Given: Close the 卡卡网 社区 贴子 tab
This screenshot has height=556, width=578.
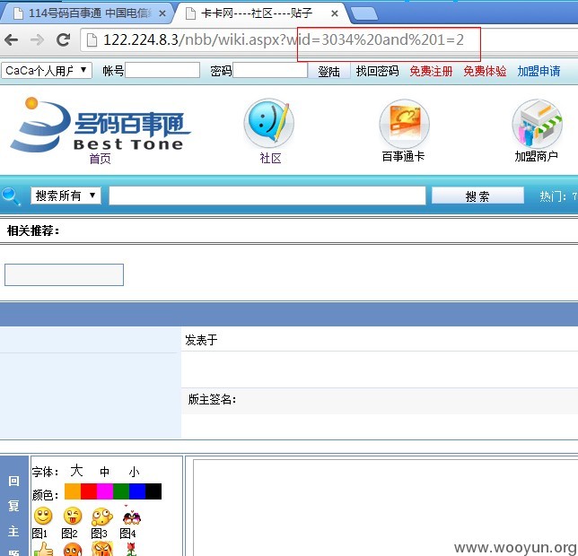Looking at the screenshot, I should [335, 13].
